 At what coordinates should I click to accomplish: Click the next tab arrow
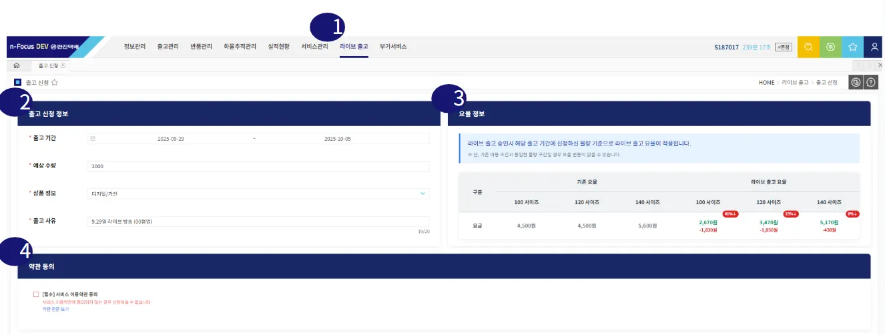pos(870,65)
